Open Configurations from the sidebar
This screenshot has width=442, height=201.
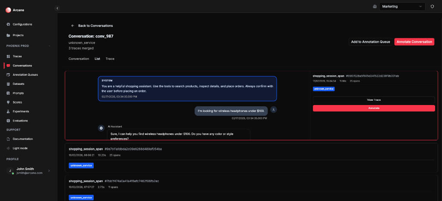[22, 24]
